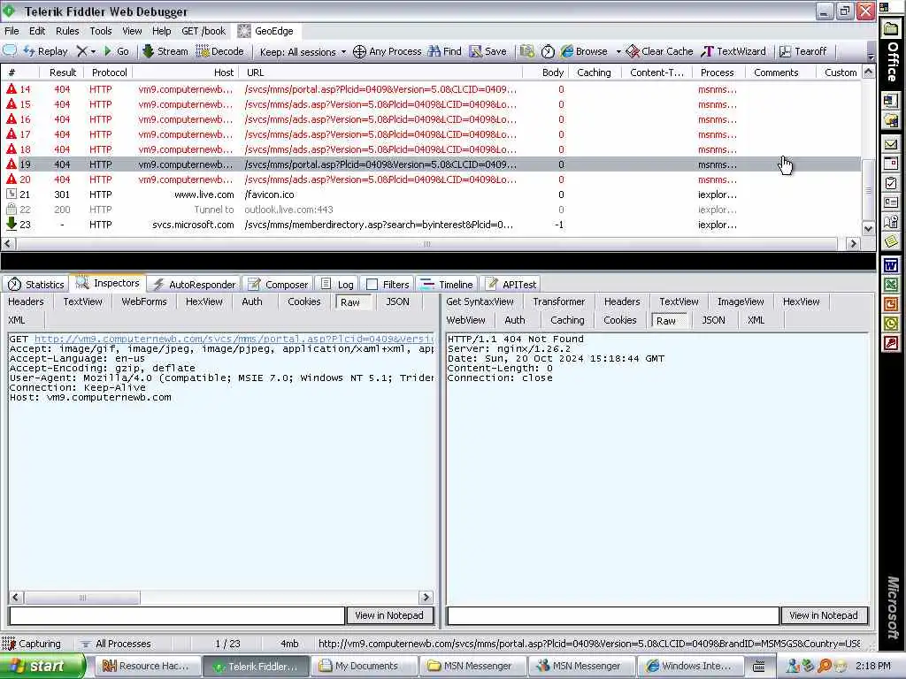Click the New Task clipboard Office icon
Screen dimensions: 906x679
891,184
